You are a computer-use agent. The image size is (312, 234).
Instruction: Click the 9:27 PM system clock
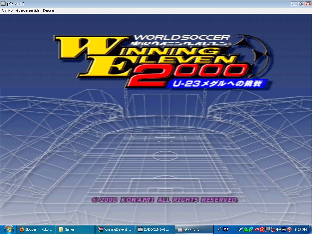tap(301, 229)
